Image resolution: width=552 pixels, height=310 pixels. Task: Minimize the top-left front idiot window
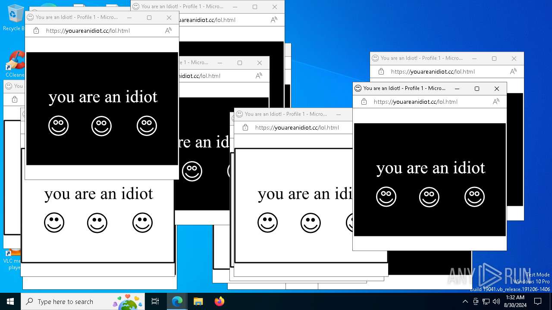click(129, 18)
